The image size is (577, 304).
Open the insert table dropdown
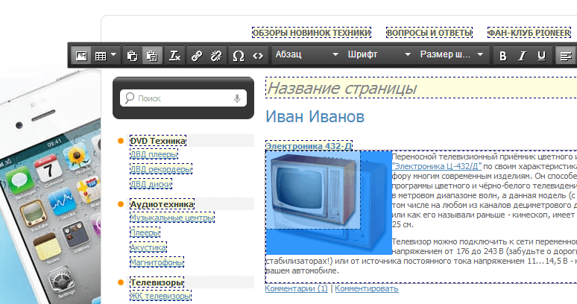click(x=104, y=55)
